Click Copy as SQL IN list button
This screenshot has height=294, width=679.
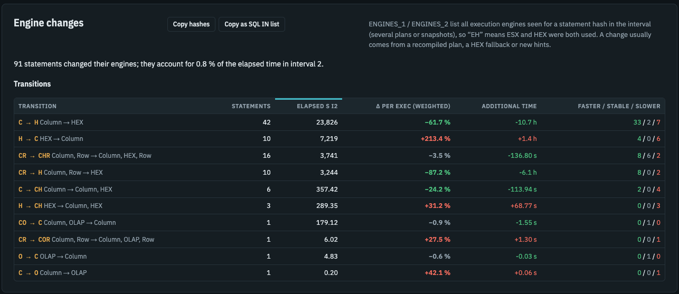click(252, 24)
